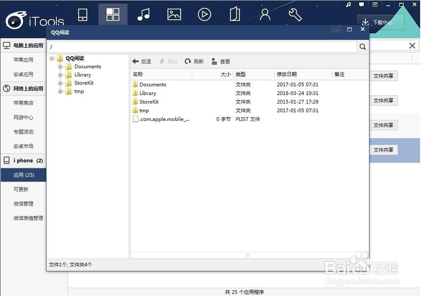The height and width of the screenshot is (296, 423).
Task: Click the path input field showing /
Action: point(202,47)
